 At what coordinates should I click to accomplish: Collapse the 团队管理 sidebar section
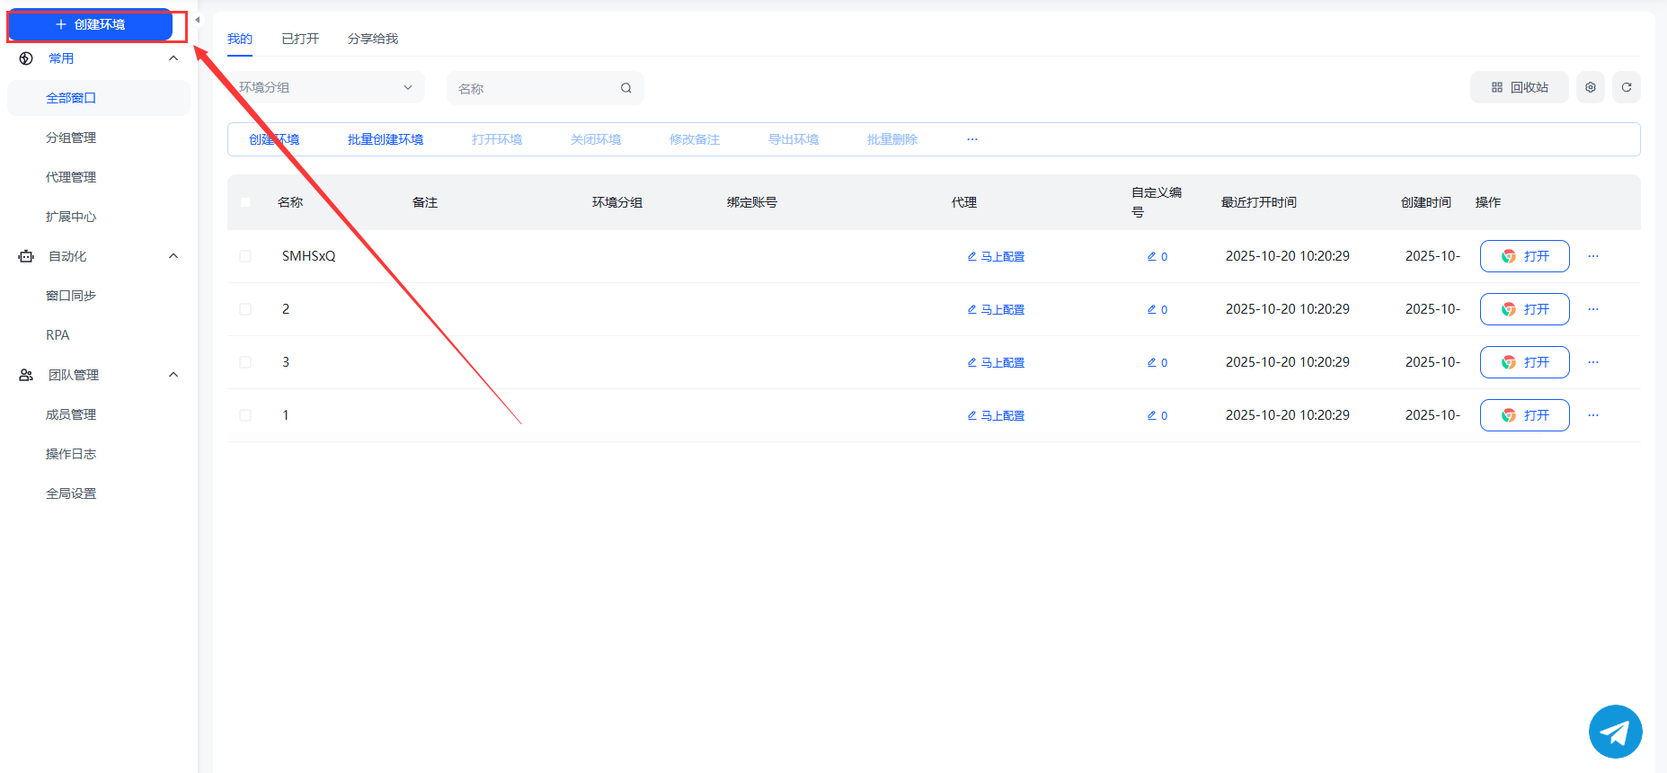point(173,375)
